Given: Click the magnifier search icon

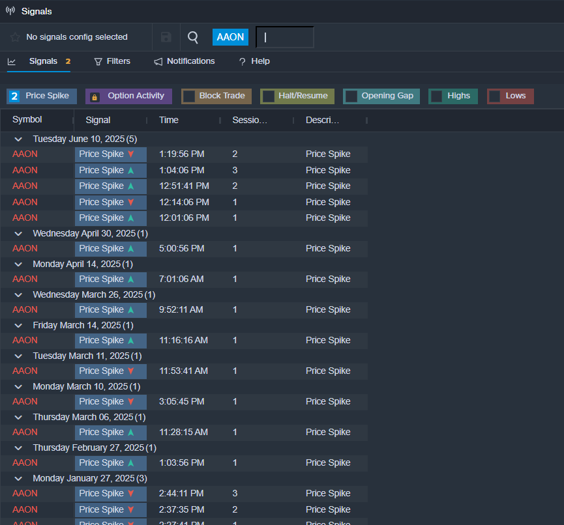Looking at the screenshot, I should point(193,37).
